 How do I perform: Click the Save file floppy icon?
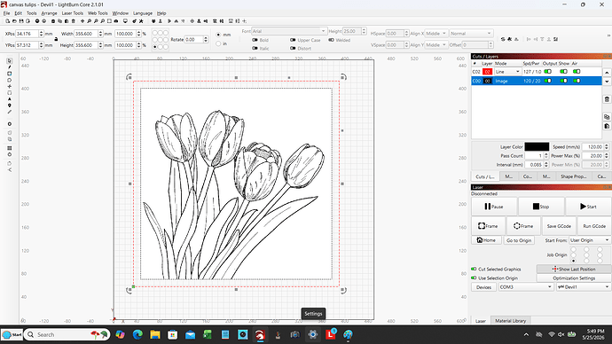(x=21, y=21)
